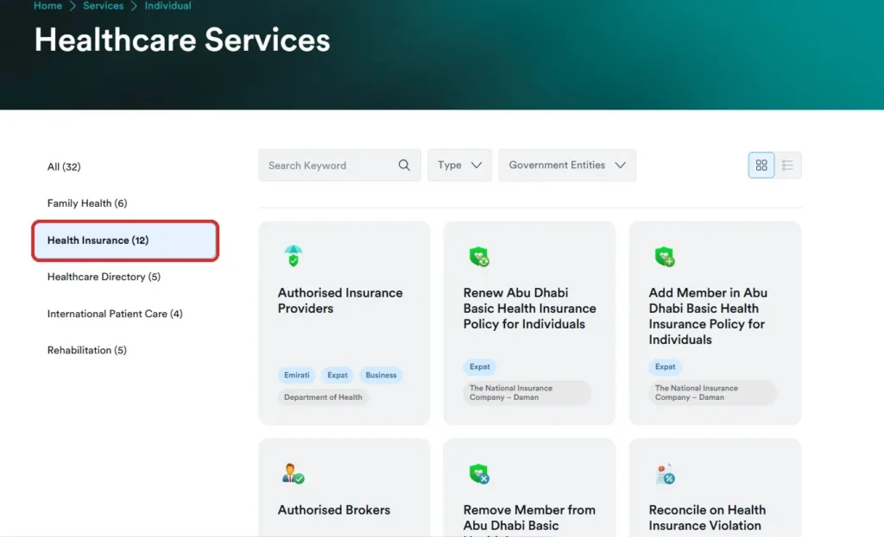Click the renew shield icon on Renew policy card
The height and width of the screenshot is (537, 884).
coord(479,257)
